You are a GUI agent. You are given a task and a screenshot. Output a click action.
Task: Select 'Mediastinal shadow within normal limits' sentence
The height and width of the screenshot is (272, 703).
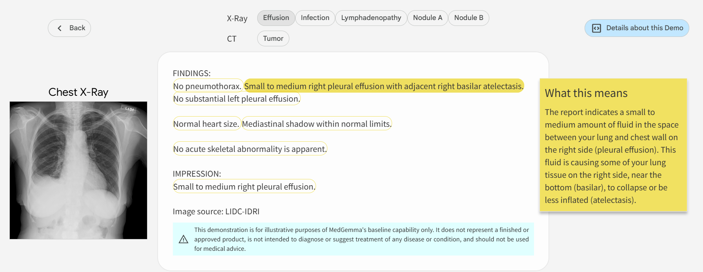pos(316,124)
